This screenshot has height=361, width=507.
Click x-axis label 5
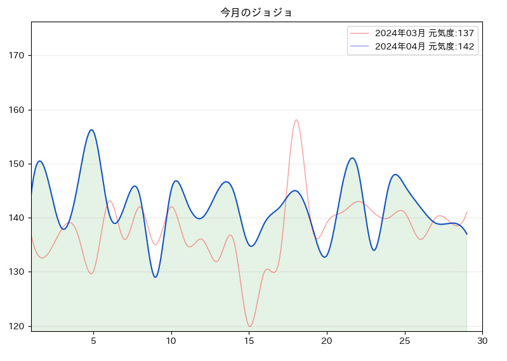pos(93,341)
